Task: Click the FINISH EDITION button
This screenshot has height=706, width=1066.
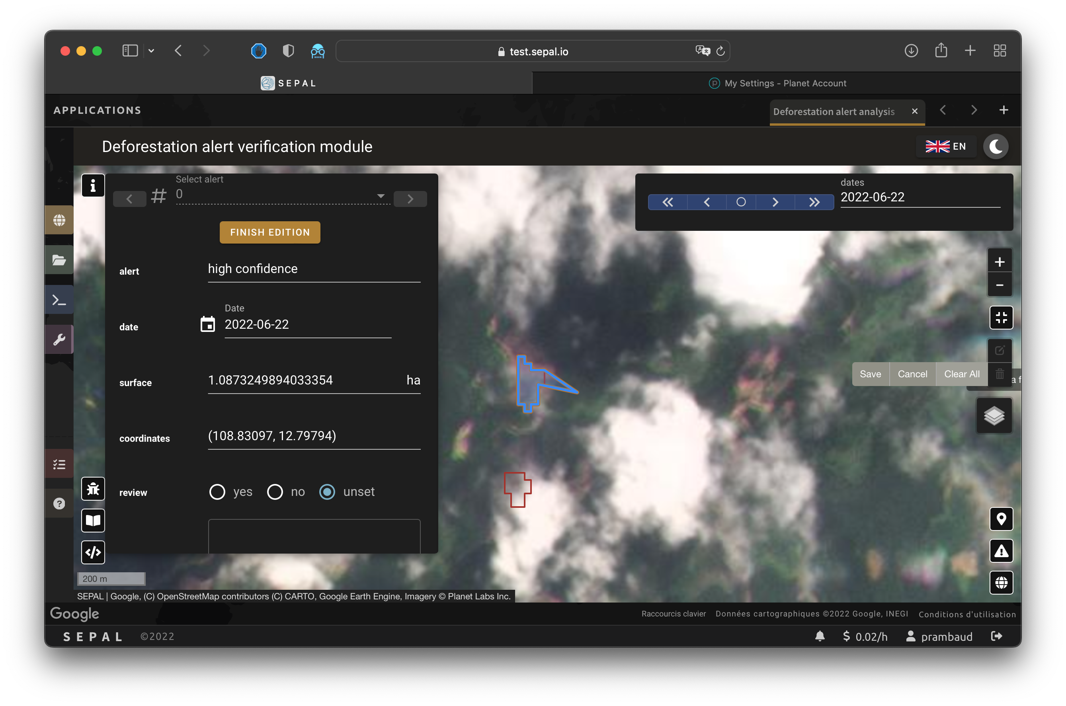Action: [270, 232]
